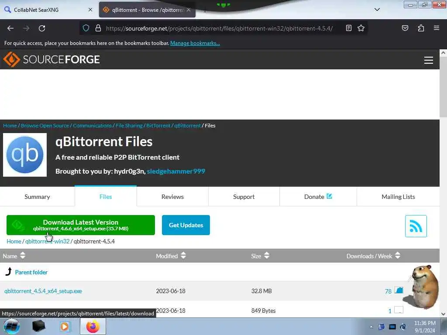The height and width of the screenshot is (335, 447).
Task: Open the Pocket save icon
Action: [x=405, y=28]
